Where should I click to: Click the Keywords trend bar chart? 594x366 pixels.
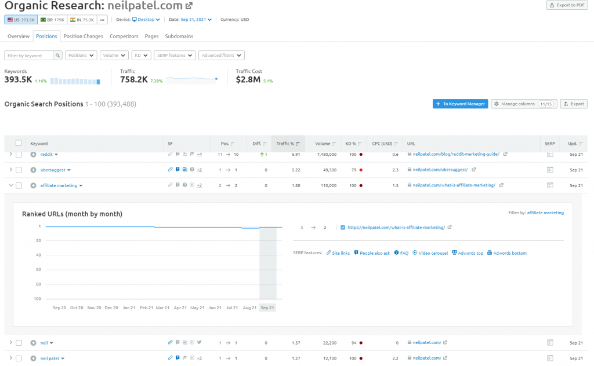75,81
